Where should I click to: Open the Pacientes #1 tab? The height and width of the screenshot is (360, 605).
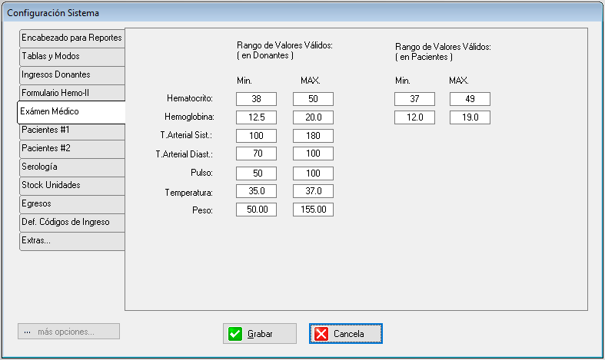(x=71, y=130)
